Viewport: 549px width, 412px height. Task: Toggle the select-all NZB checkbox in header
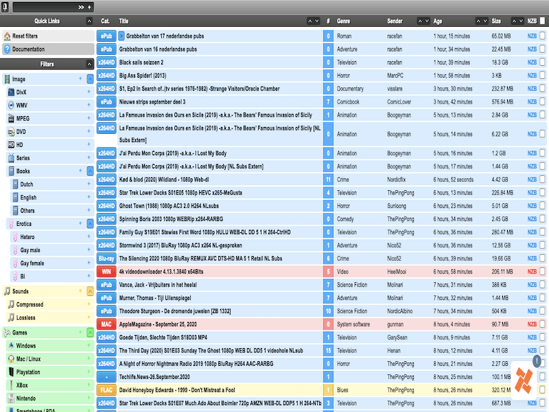pos(542,21)
